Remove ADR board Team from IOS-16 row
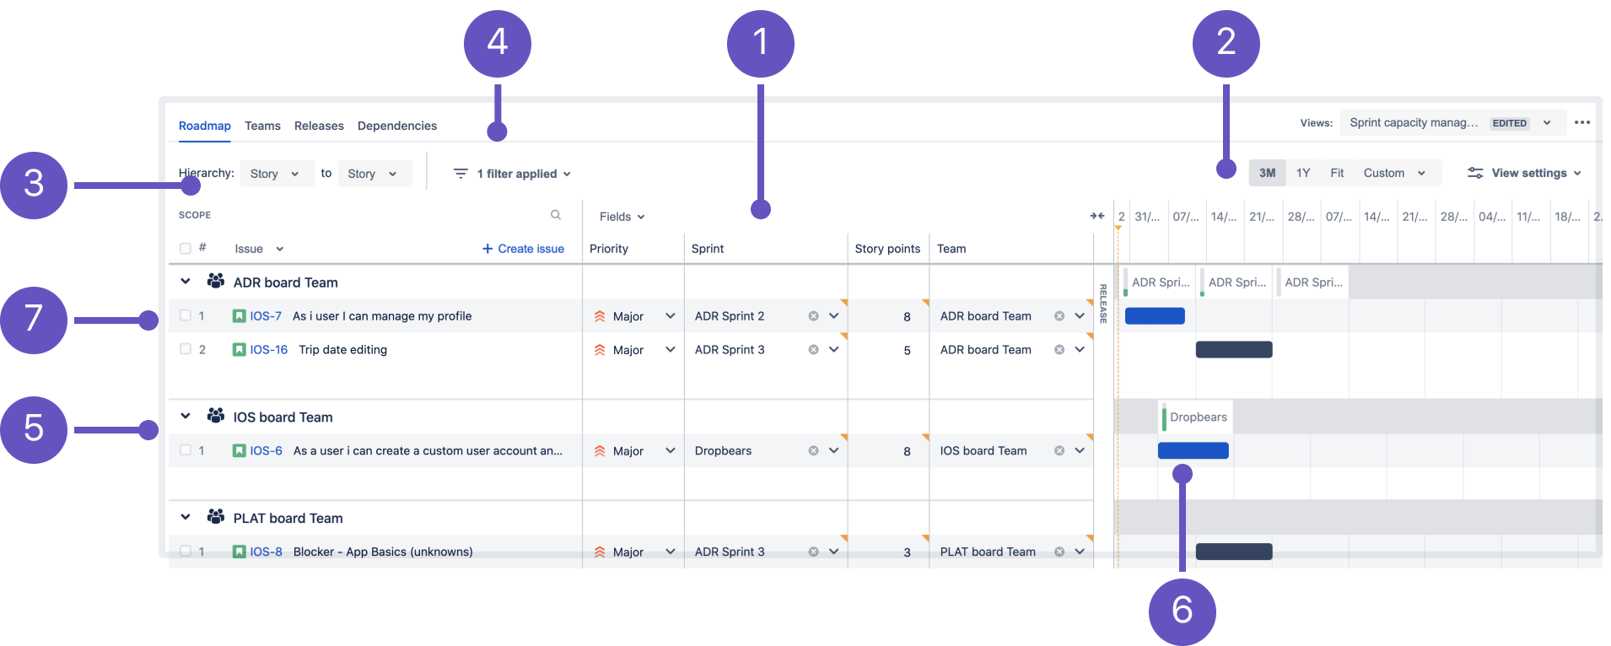This screenshot has width=1611, height=646. [1059, 350]
